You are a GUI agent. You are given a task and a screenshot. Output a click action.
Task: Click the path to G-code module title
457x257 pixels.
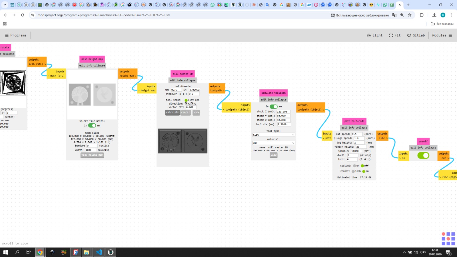354,121
